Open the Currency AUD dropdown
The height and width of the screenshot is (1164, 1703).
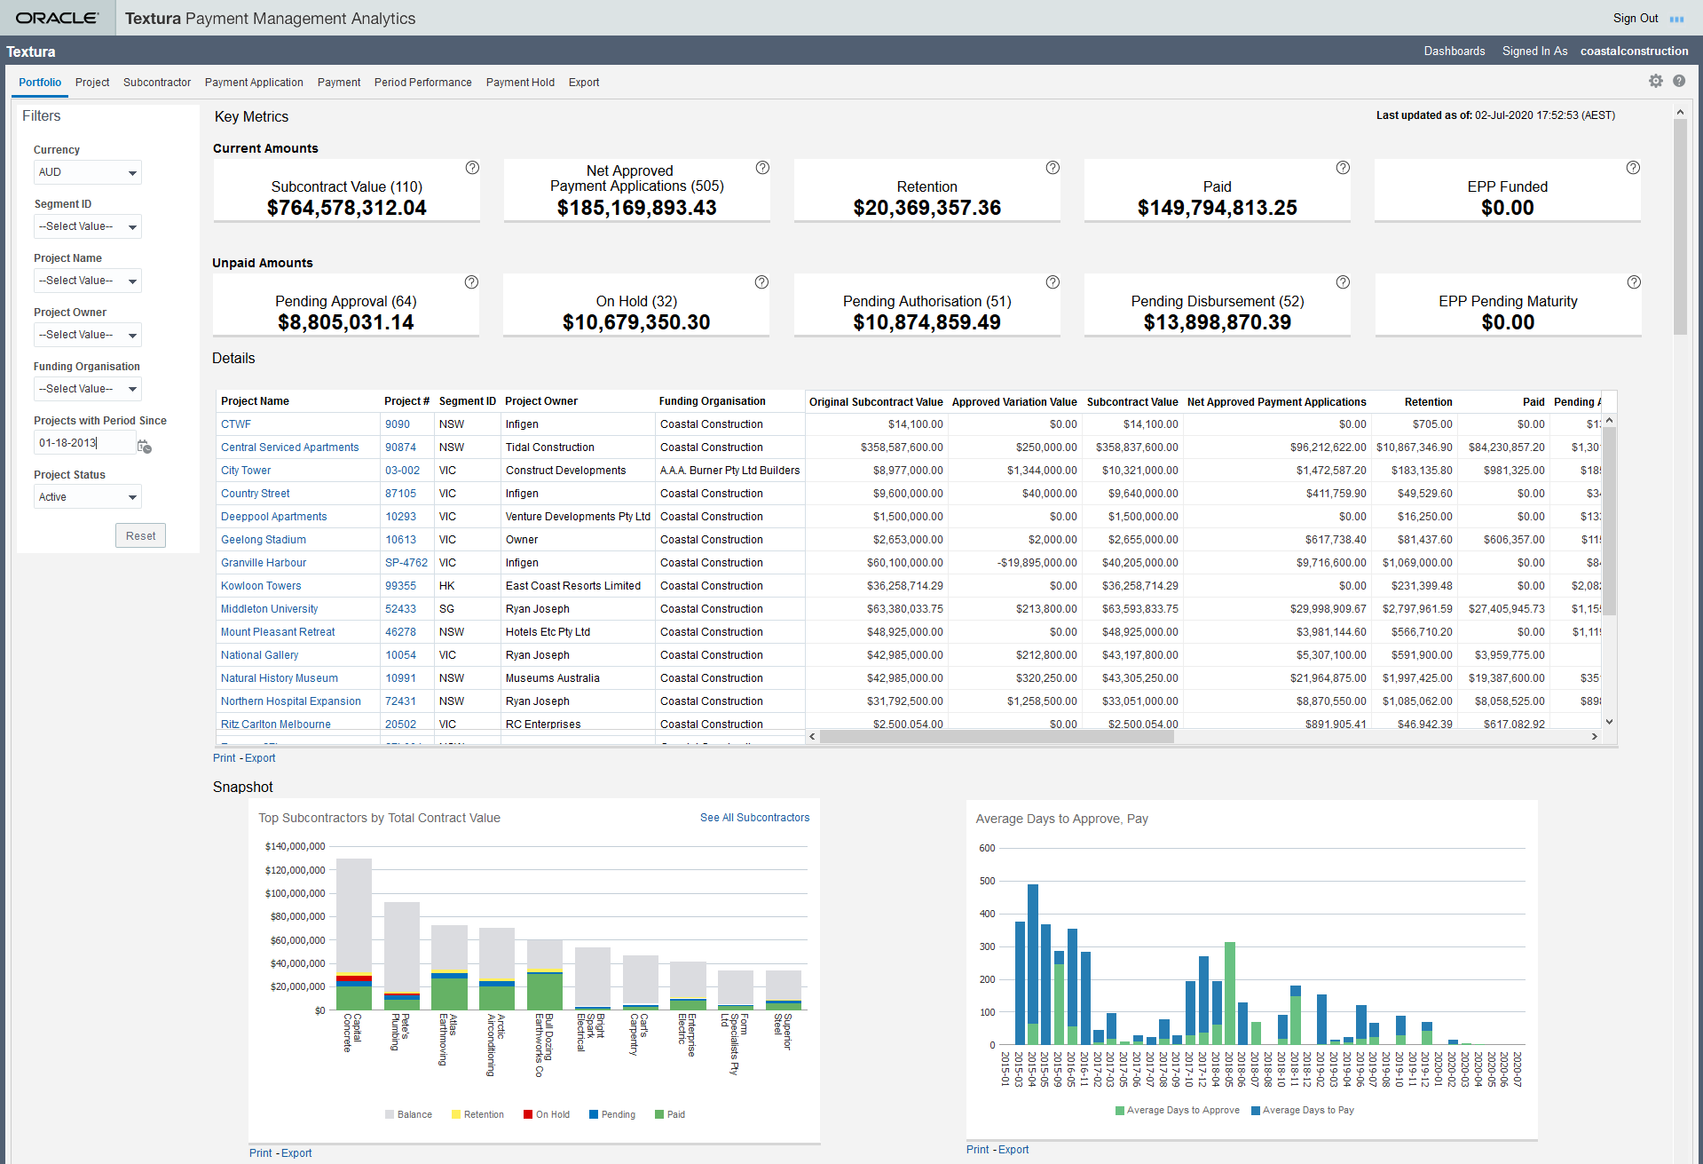pos(88,172)
